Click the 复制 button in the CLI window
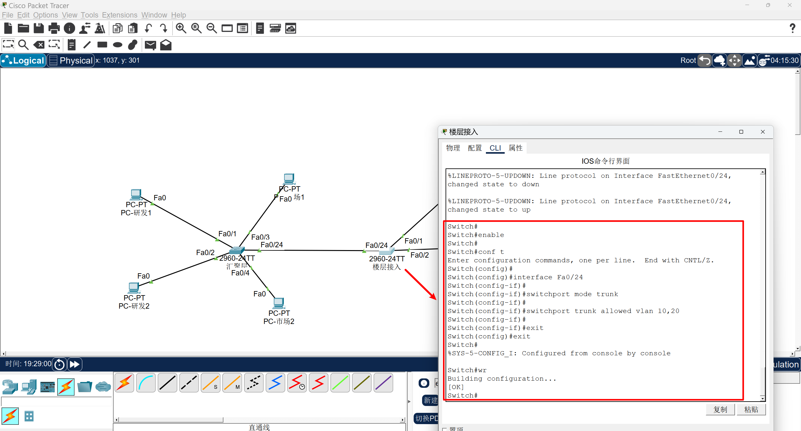Image resolution: width=801 pixels, height=431 pixels. point(720,409)
